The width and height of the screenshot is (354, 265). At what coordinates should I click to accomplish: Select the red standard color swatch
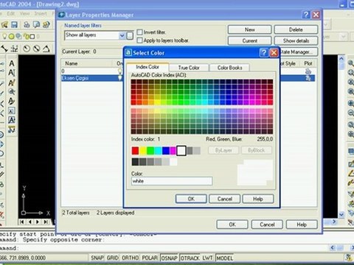pyautogui.click(x=135, y=150)
